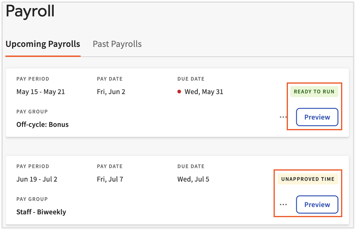
Task: Click the status pill above the top Preview button
Action: (x=314, y=91)
